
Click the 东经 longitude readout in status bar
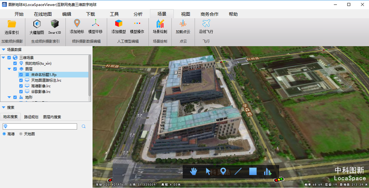point(111,185)
